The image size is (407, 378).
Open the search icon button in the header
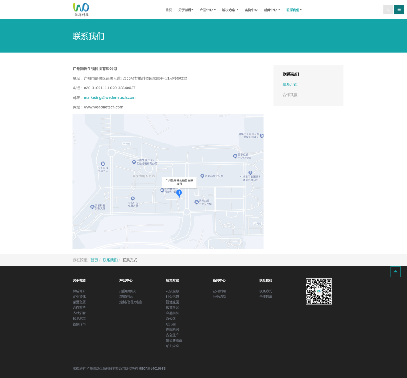[x=388, y=9]
